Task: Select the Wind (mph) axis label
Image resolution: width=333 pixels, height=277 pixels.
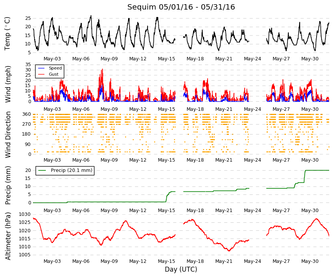Action: pos(8,84)
